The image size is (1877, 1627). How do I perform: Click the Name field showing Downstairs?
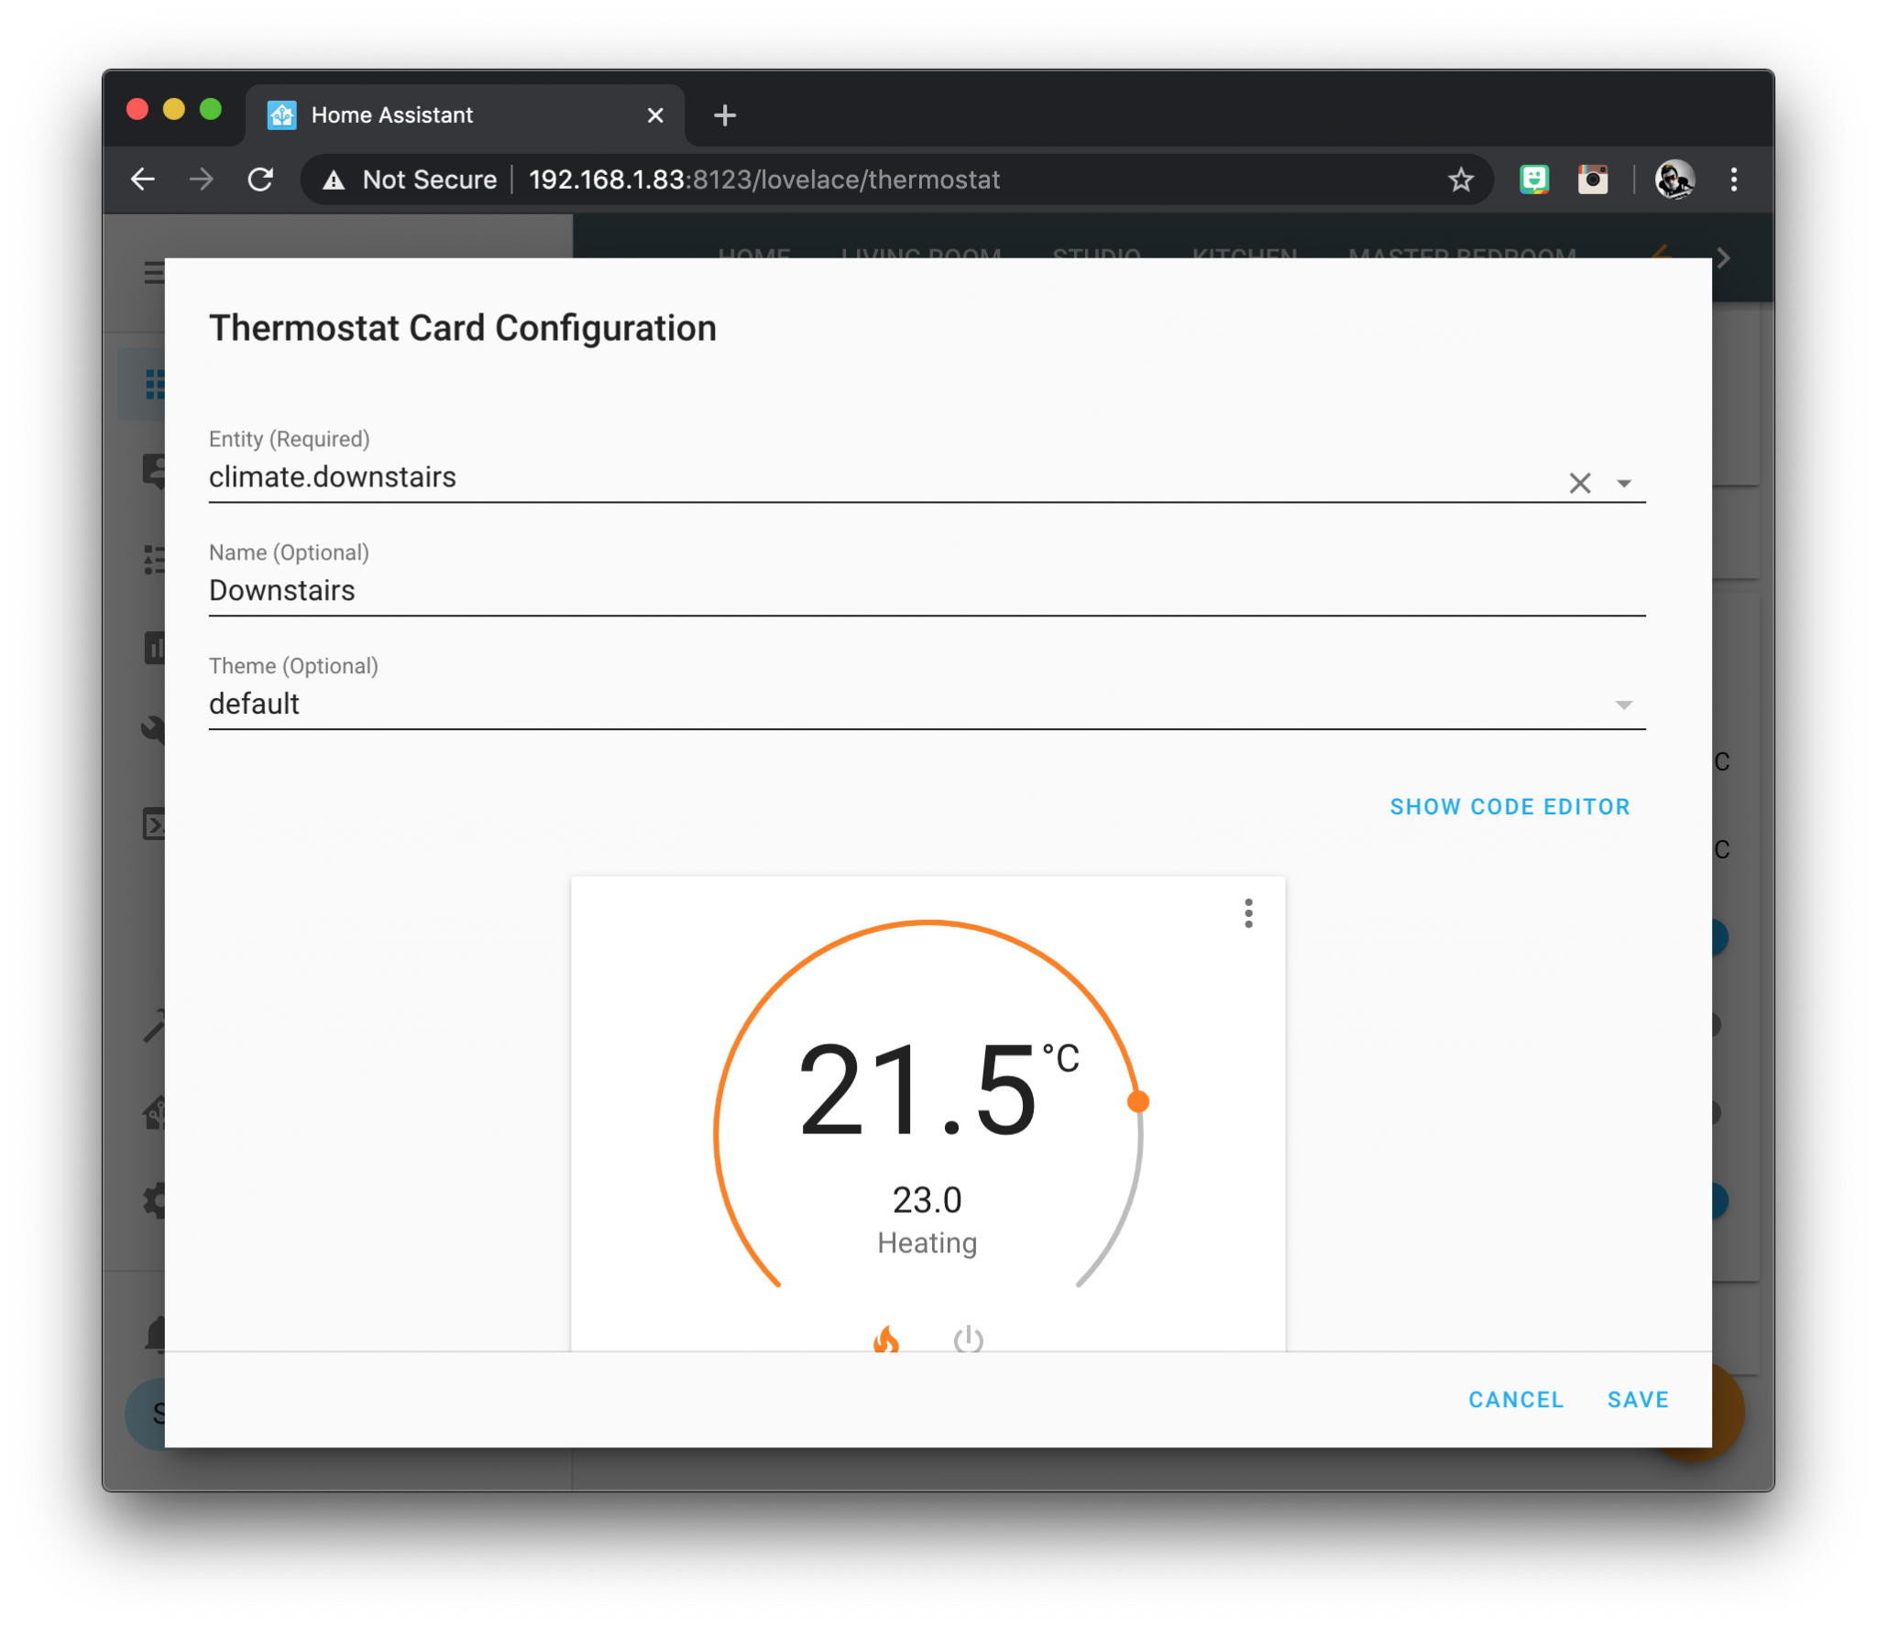pyautogui.click(x=926, y=592)
